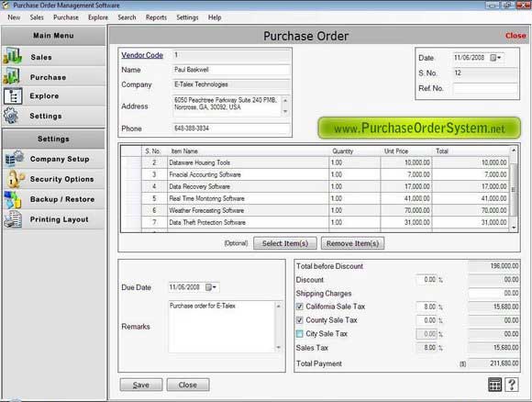Click the Company Setup icon
Image resolution: width=532 pixels, height=402 pixels.
[15, 159]
